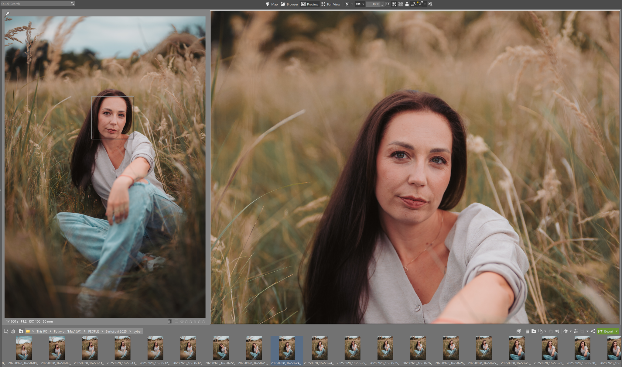Click the 1:1 zoom icon
622x367 pixels.
click(388, 4)
